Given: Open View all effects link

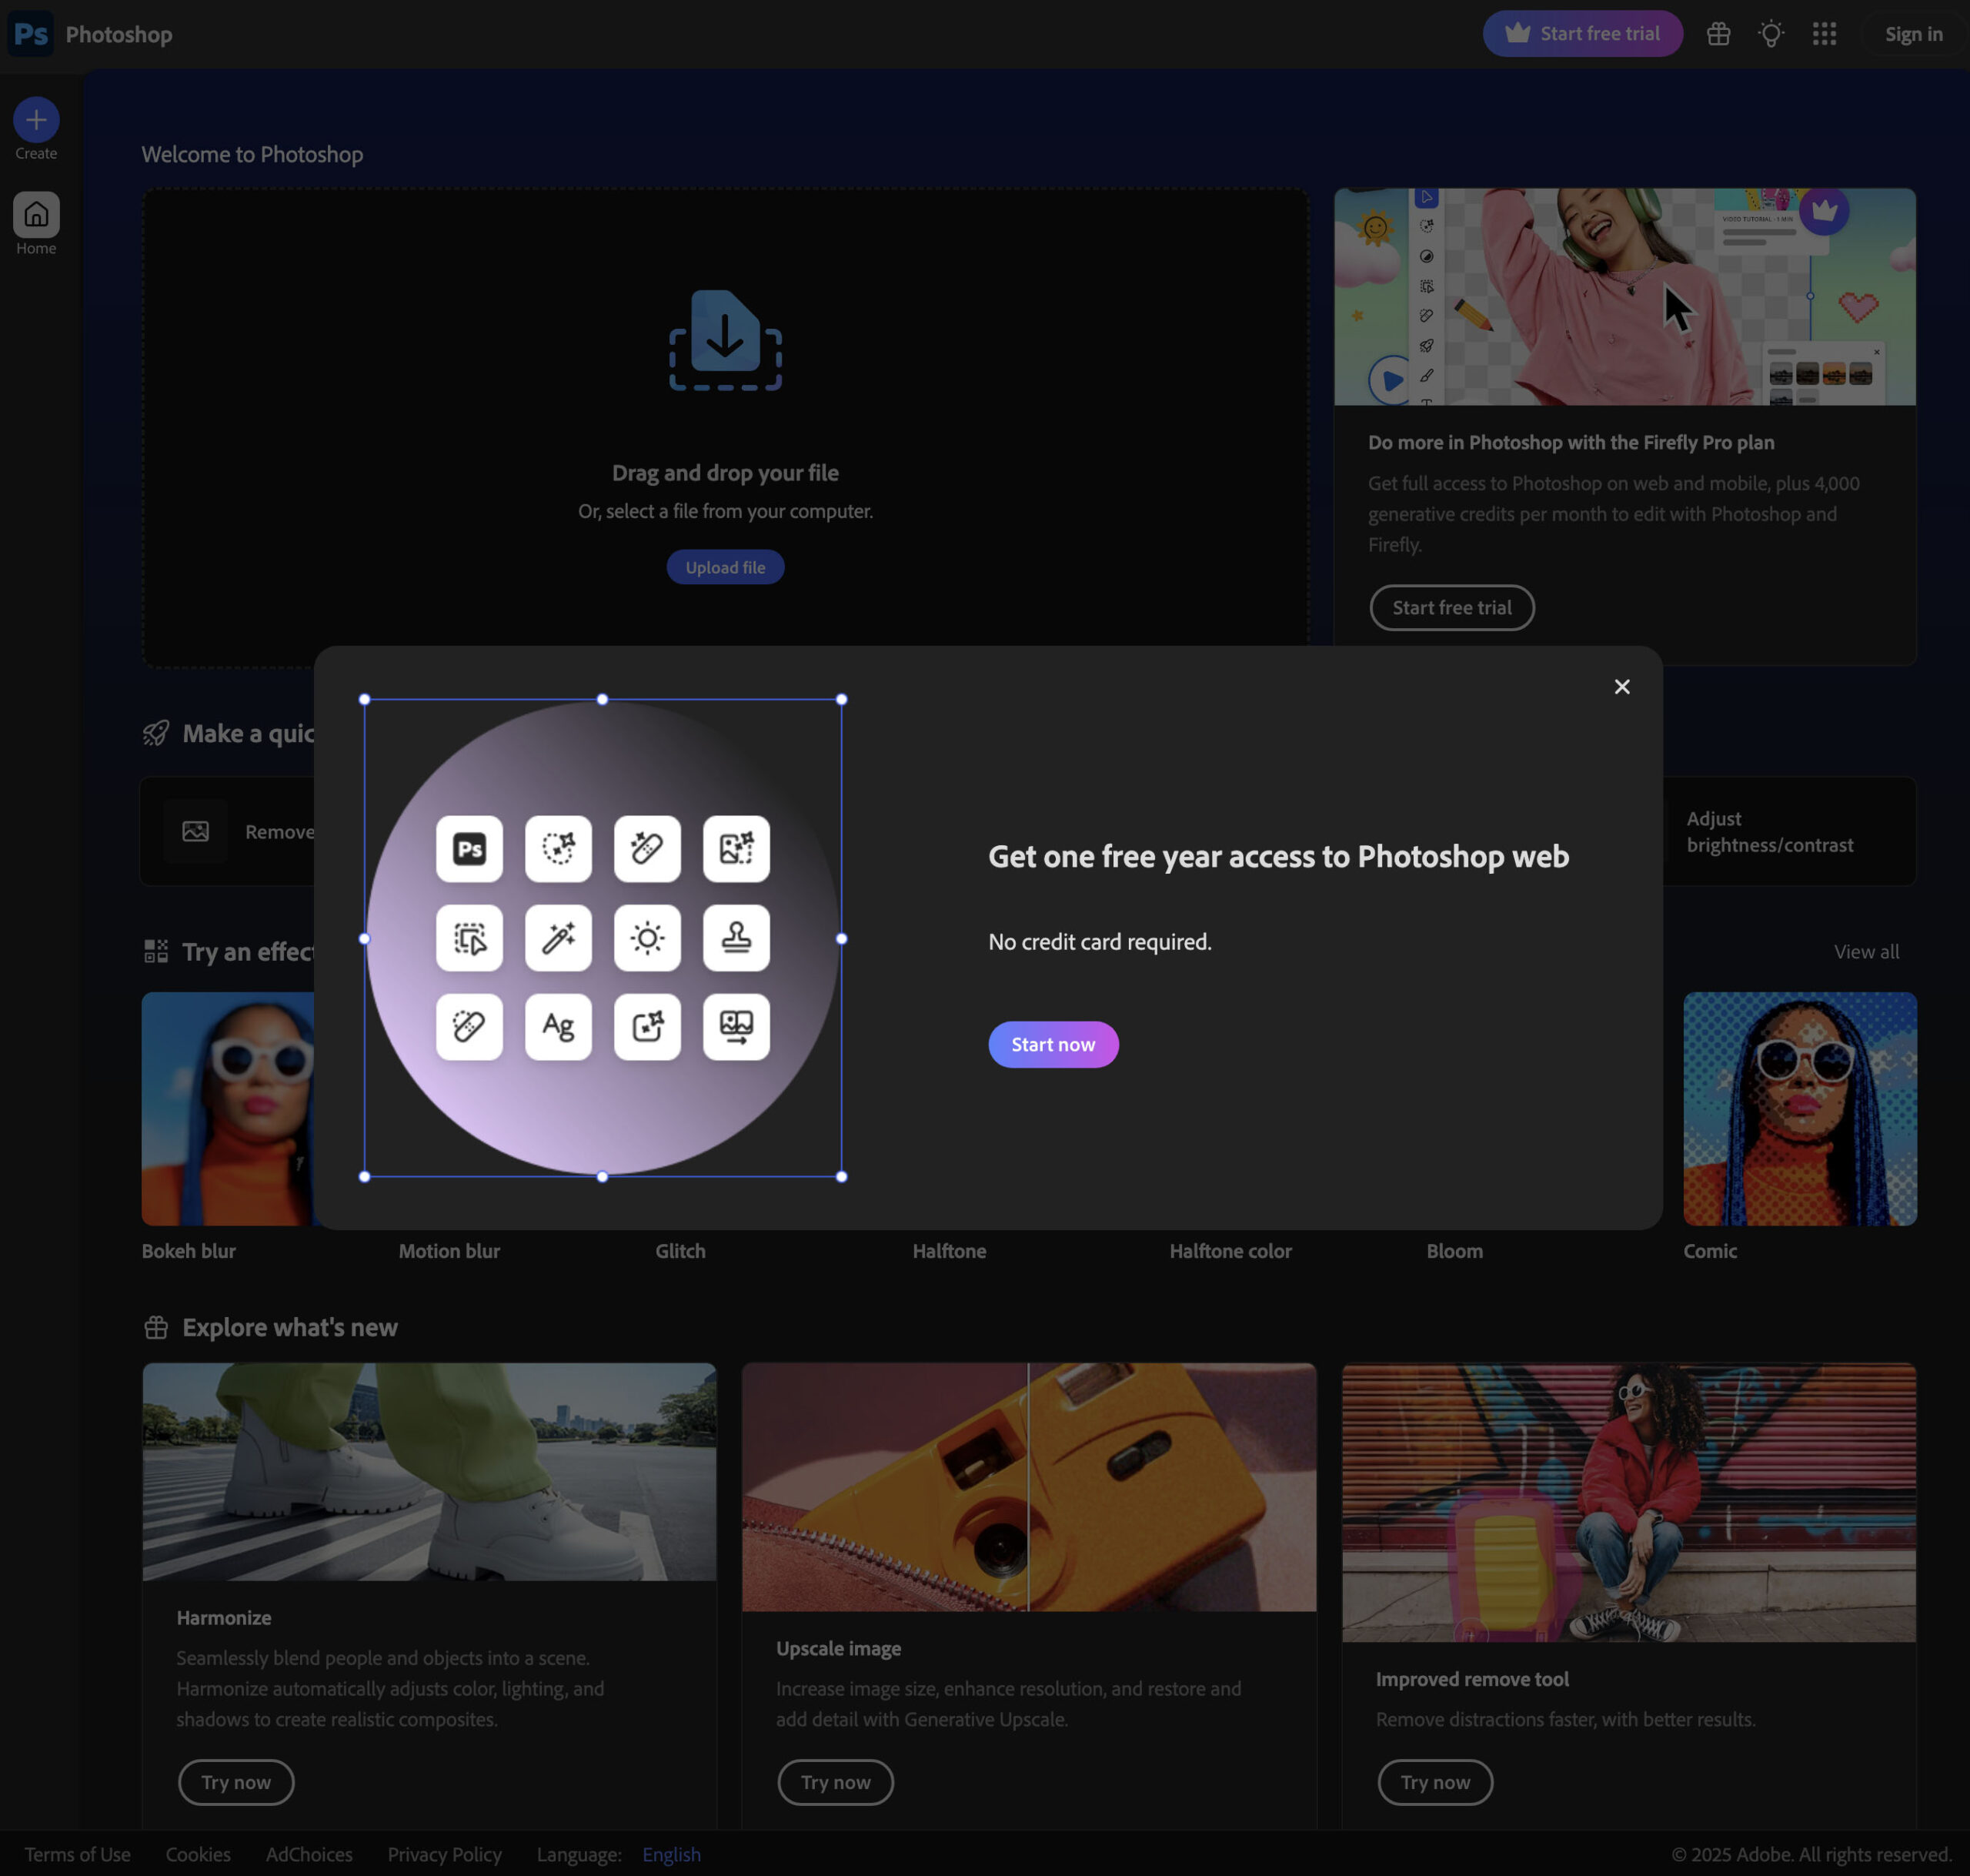Looking at the screenshot, I should coord(1866,952).
